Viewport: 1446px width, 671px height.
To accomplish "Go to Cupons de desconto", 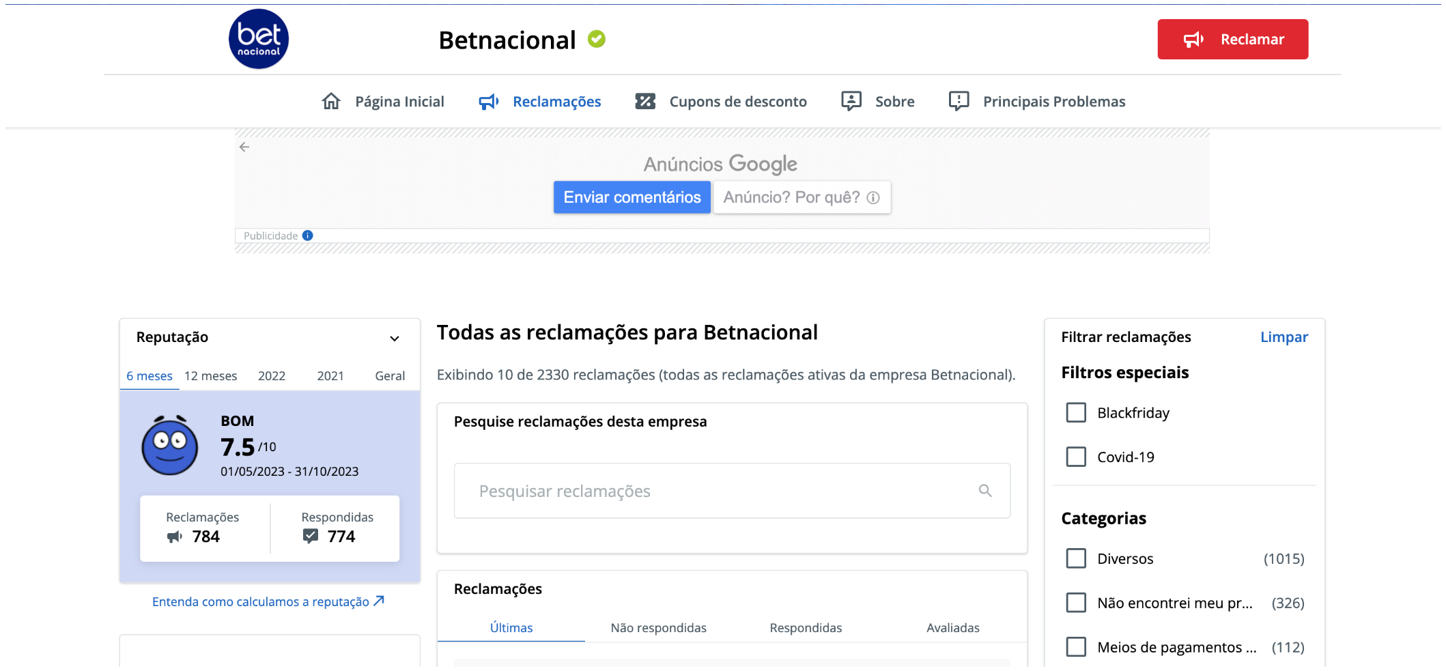I will pyautogui.click(x=721, y=102).
